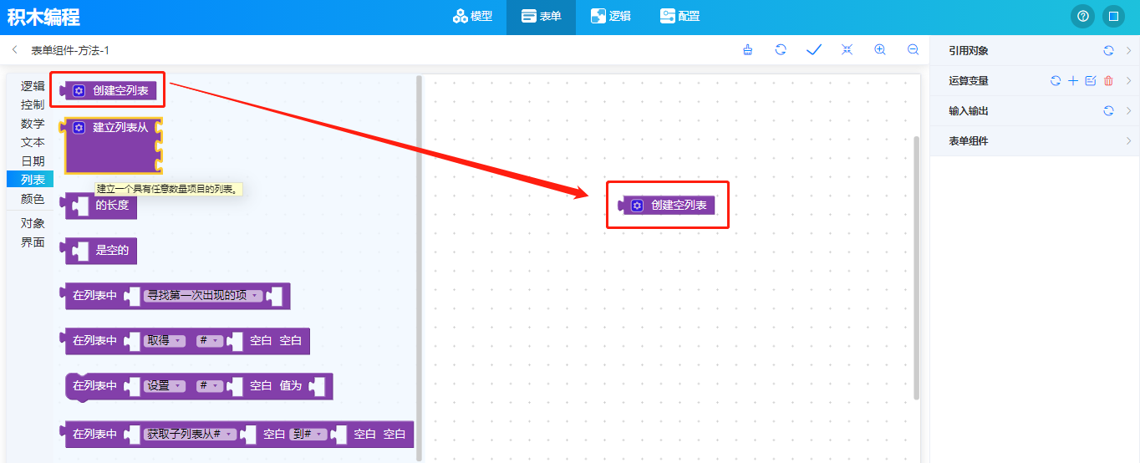
Task: Expand the 输入输出 panel chevron
Action: [x=1128, y=111]
